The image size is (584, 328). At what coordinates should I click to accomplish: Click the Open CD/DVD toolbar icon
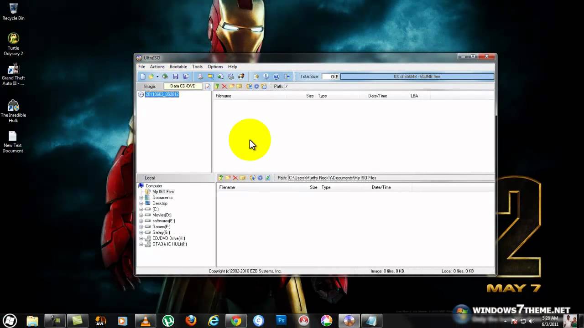click(x=165, y=77)
